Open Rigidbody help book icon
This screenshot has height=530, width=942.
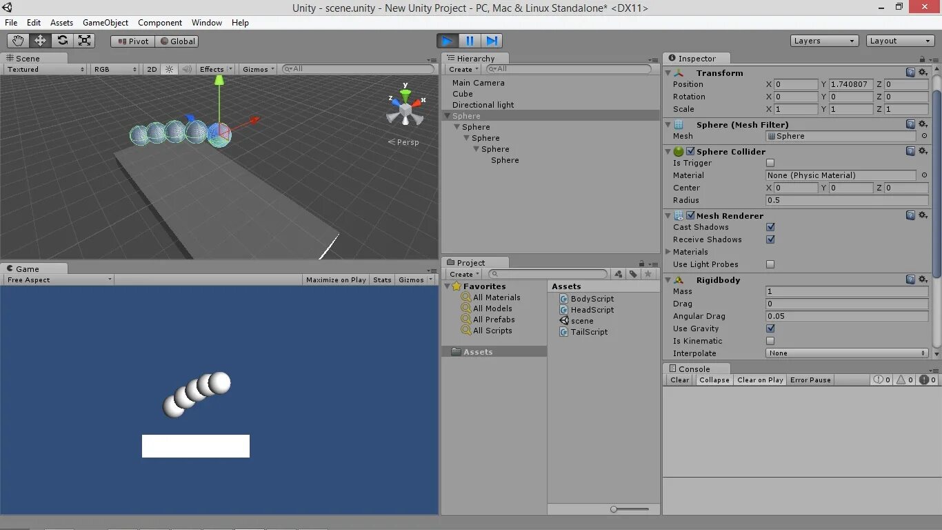pos(910,279)
